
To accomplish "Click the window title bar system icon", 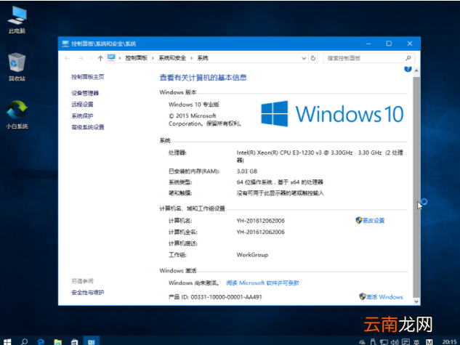I will 65,44.
